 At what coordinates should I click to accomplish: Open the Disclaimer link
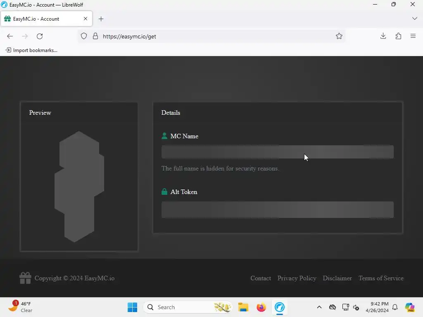(337, 278)
